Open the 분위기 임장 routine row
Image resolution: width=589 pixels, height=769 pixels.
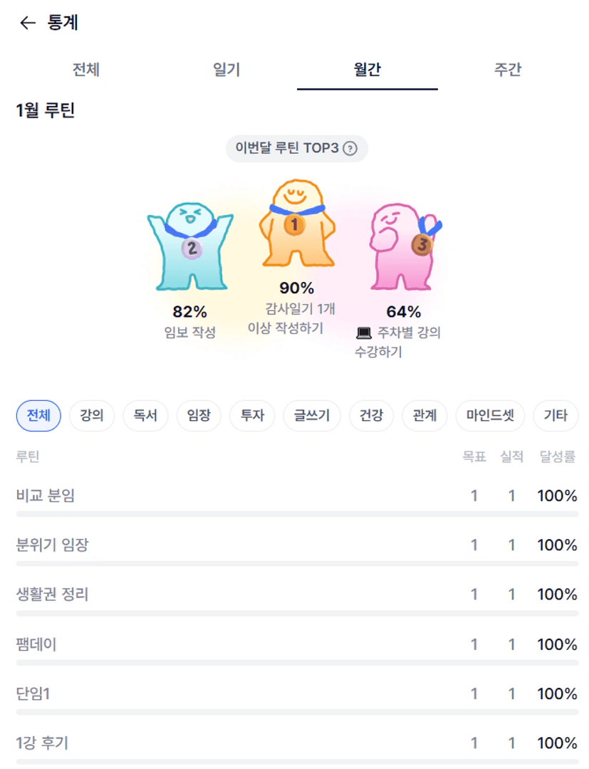[x=53, y=545]
